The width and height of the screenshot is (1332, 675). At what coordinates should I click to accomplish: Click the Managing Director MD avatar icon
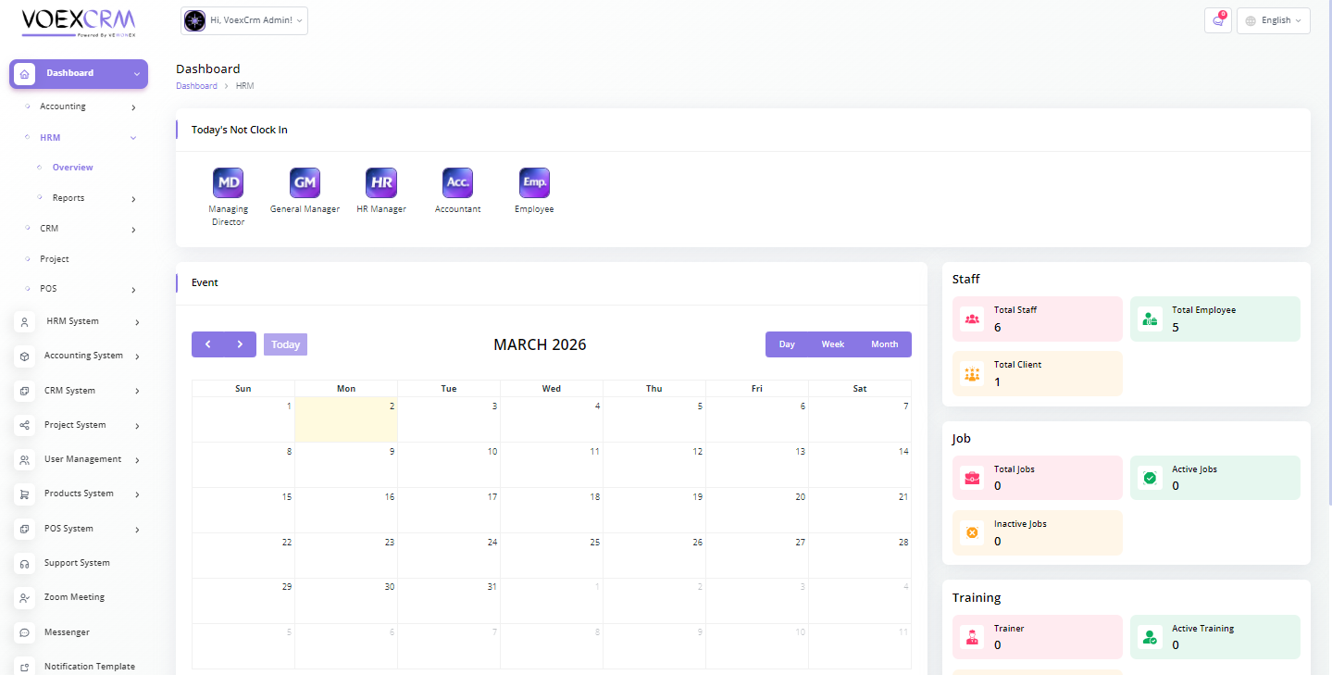click(x=228, y=182)
